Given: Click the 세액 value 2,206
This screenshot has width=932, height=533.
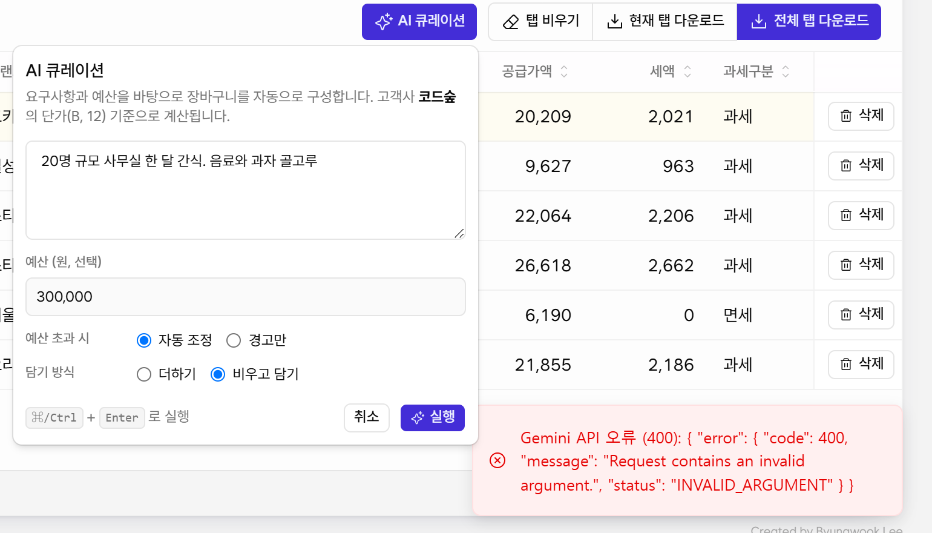Looking at the screenshot, I should pos(671,216).
